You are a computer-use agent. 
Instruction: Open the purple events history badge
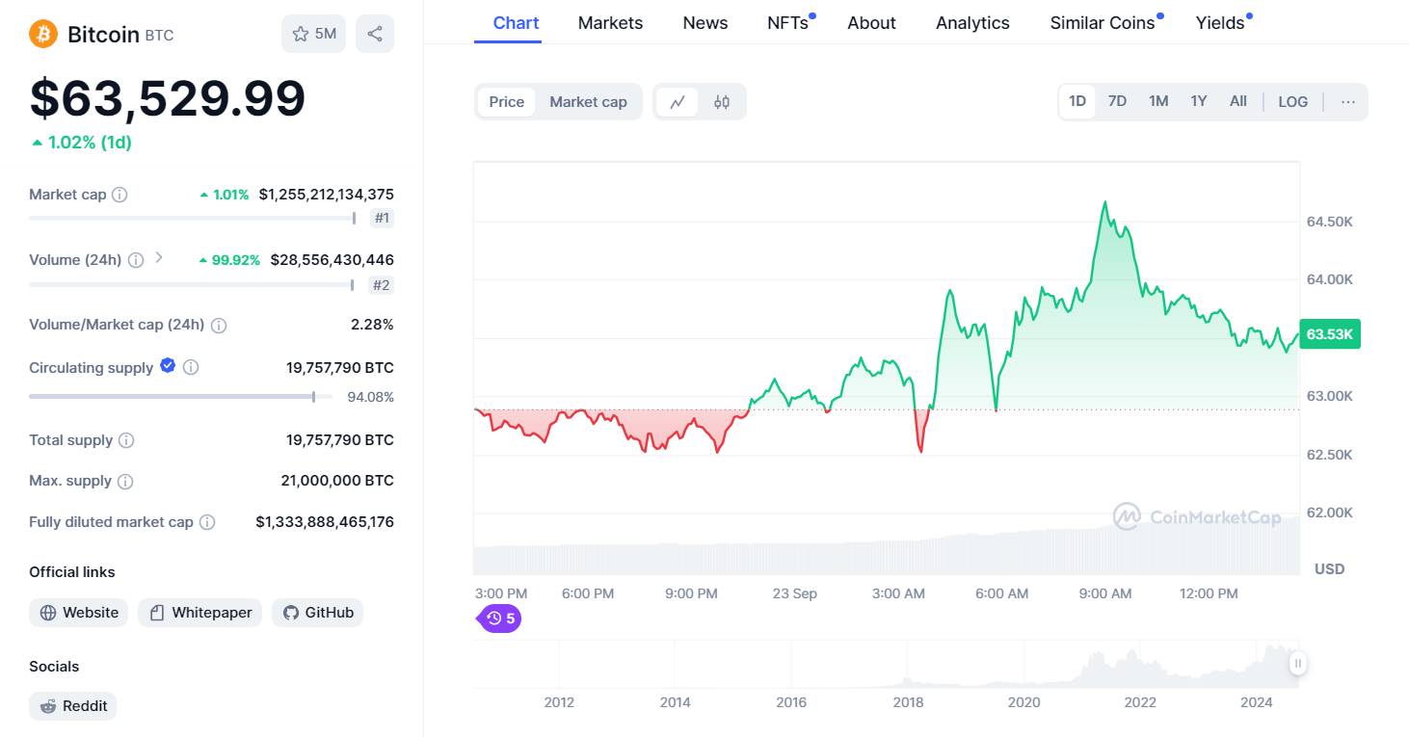[x=500, y=619]
